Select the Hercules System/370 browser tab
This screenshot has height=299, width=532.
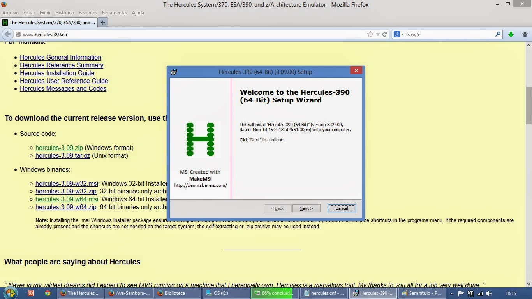(49, 22)
